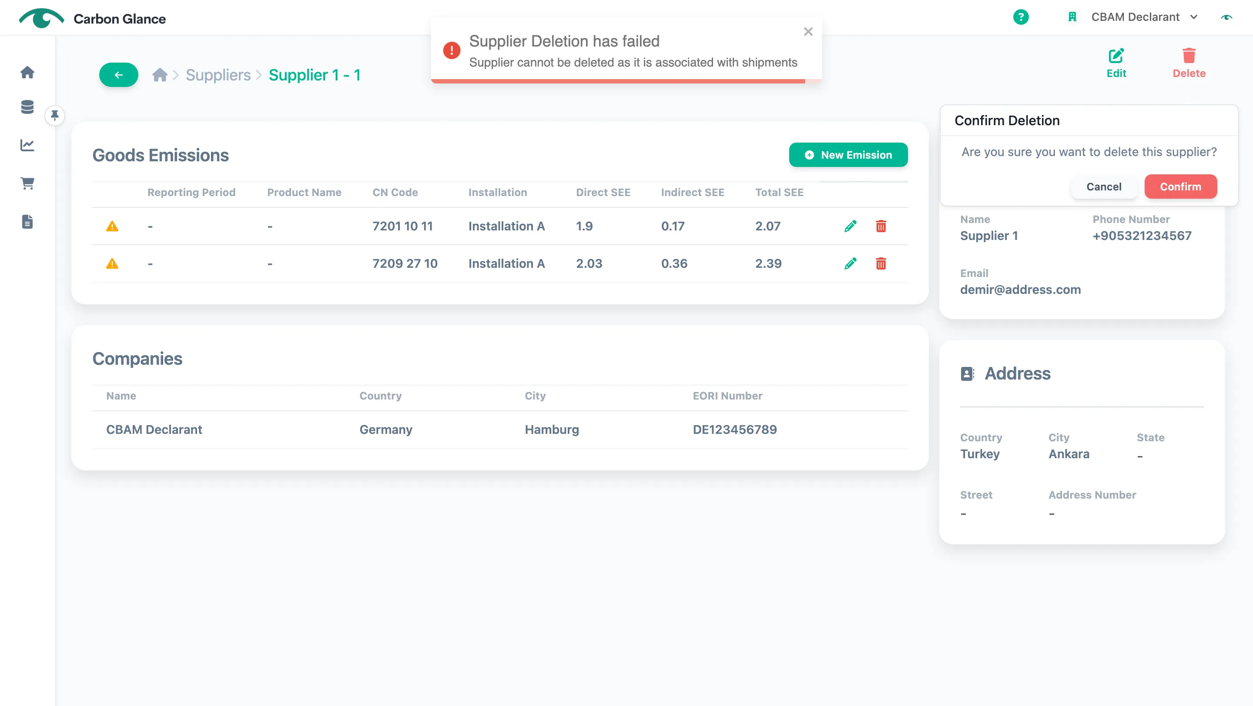1253x706 pixels.
Task: Click the Hamburg city cell
Action: (552, 430)
